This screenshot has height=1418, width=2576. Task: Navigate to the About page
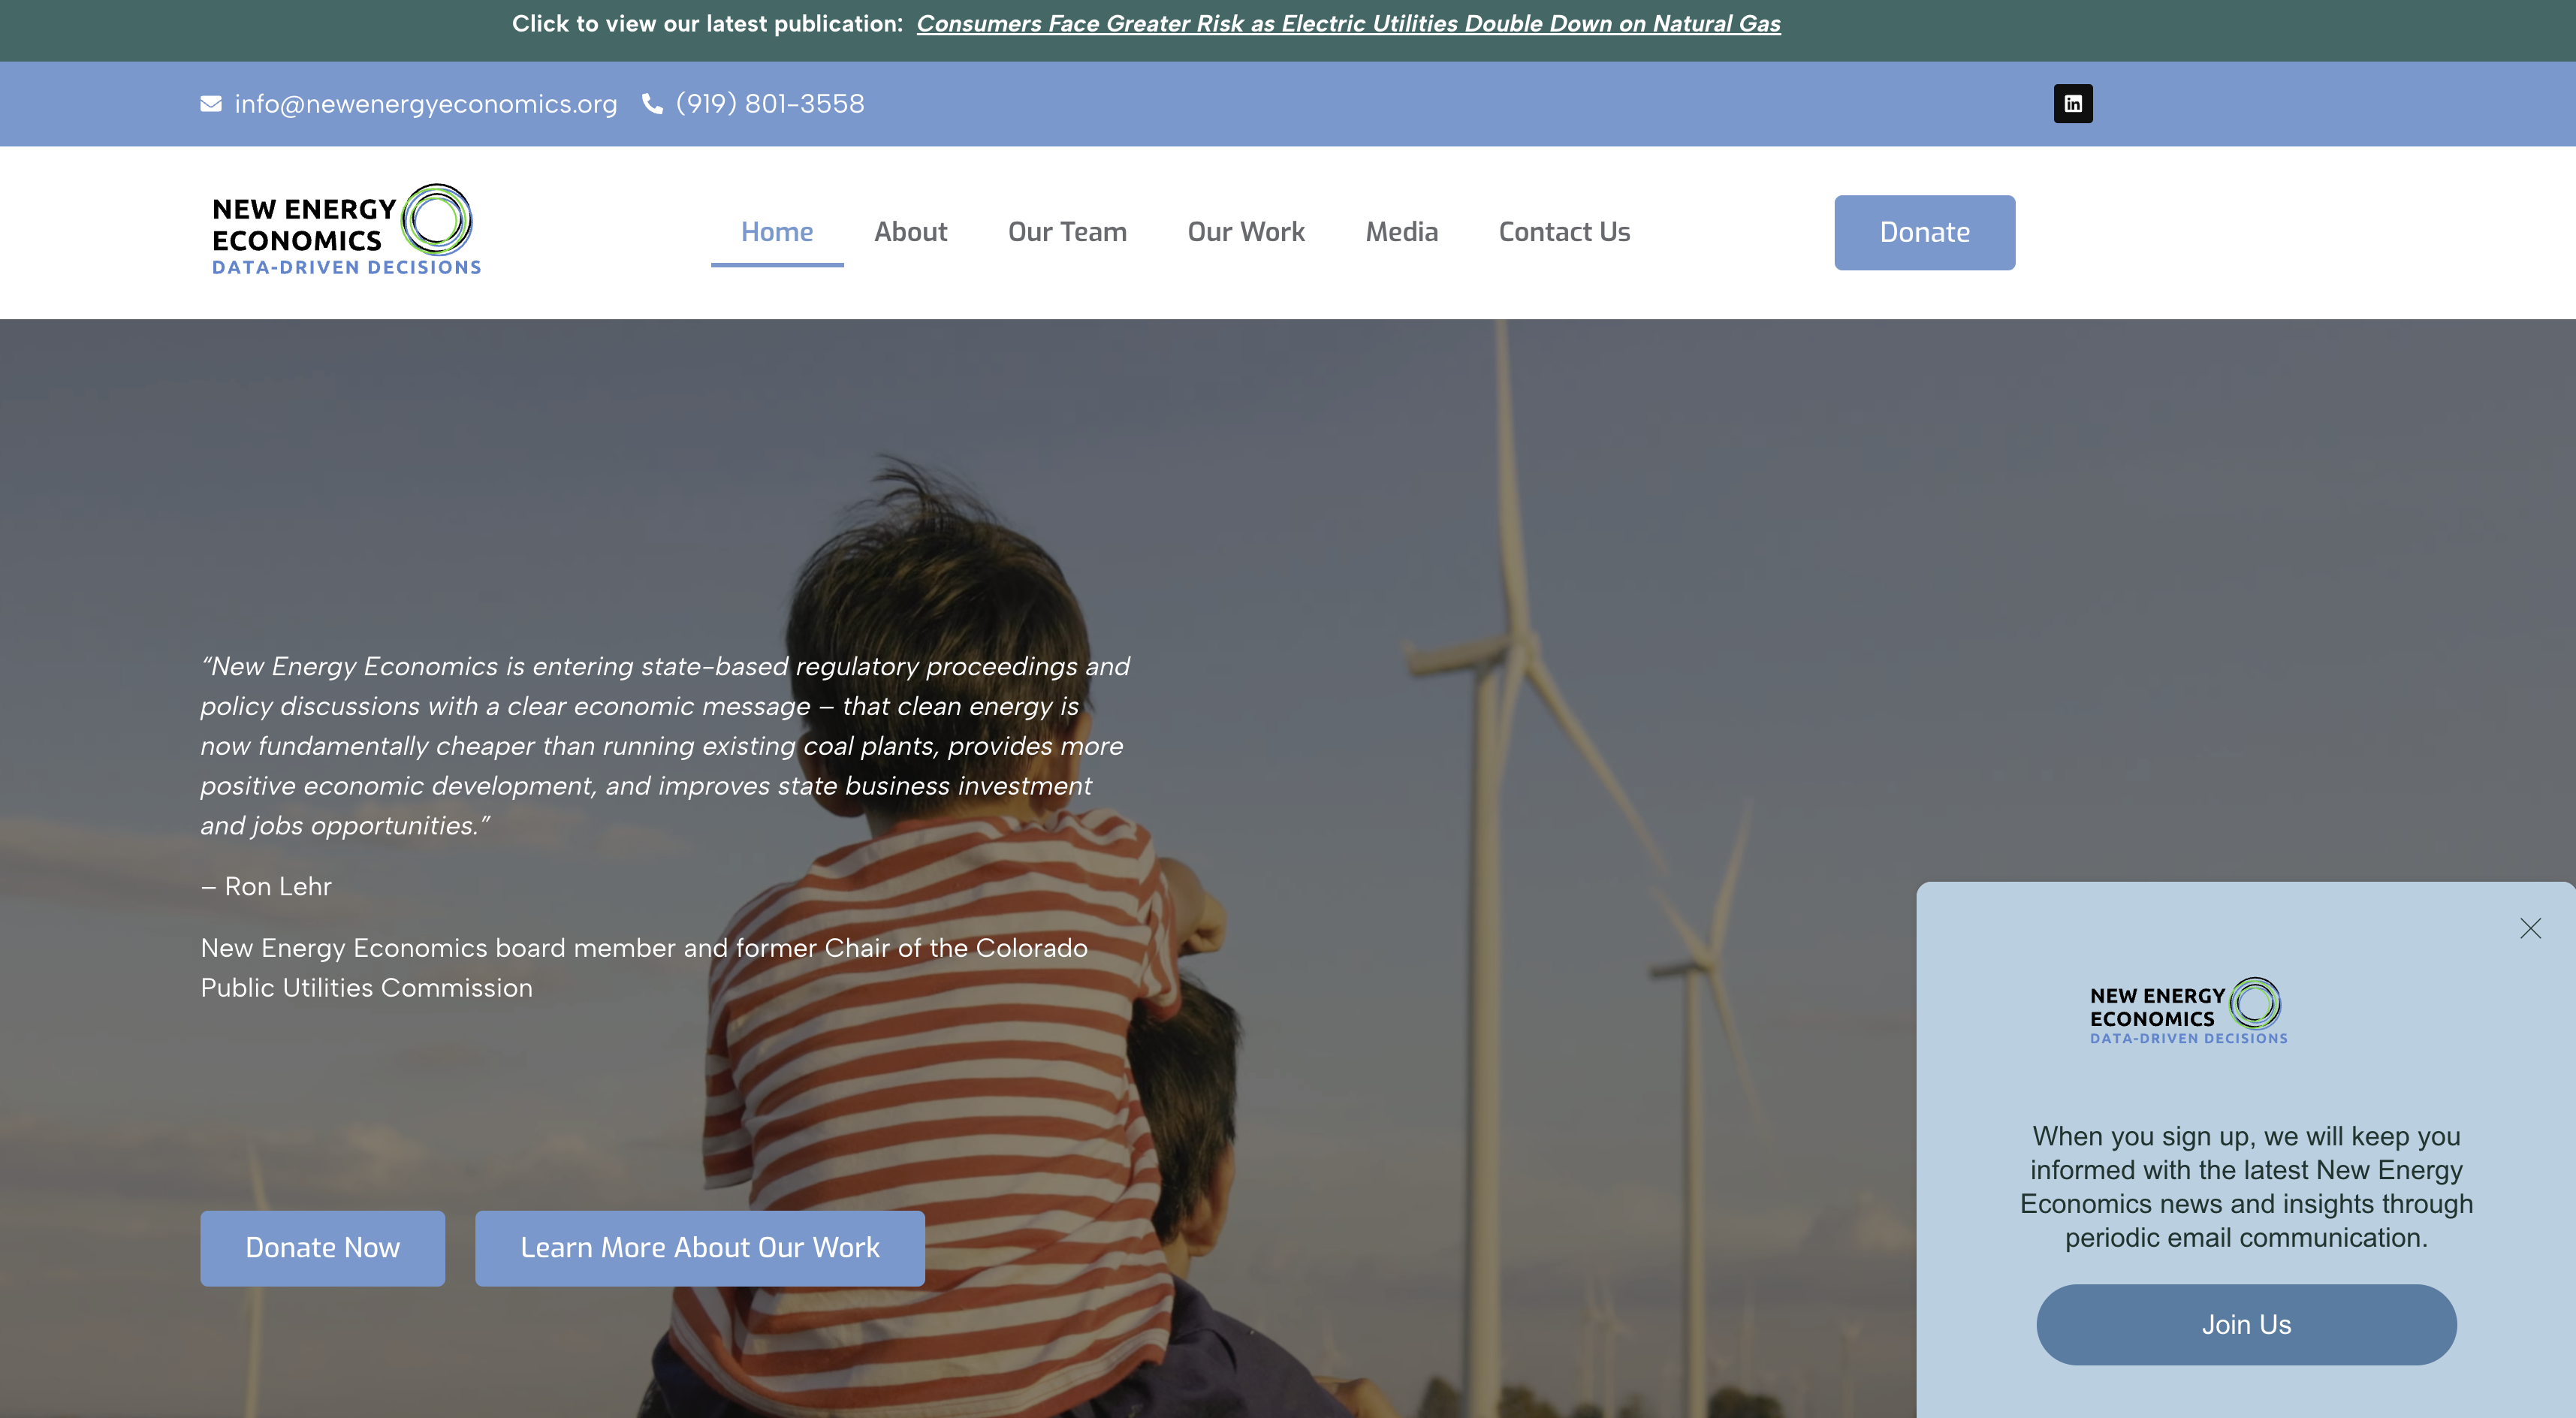(910, 231)
